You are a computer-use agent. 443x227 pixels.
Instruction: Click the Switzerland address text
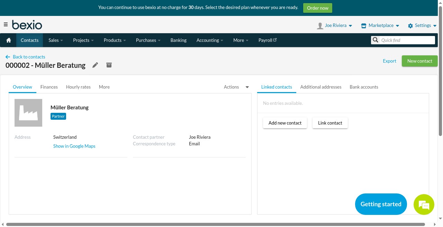click(65, 137)
